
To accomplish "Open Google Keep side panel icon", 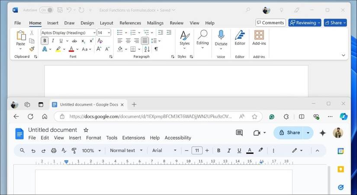I will click(341, 169).
